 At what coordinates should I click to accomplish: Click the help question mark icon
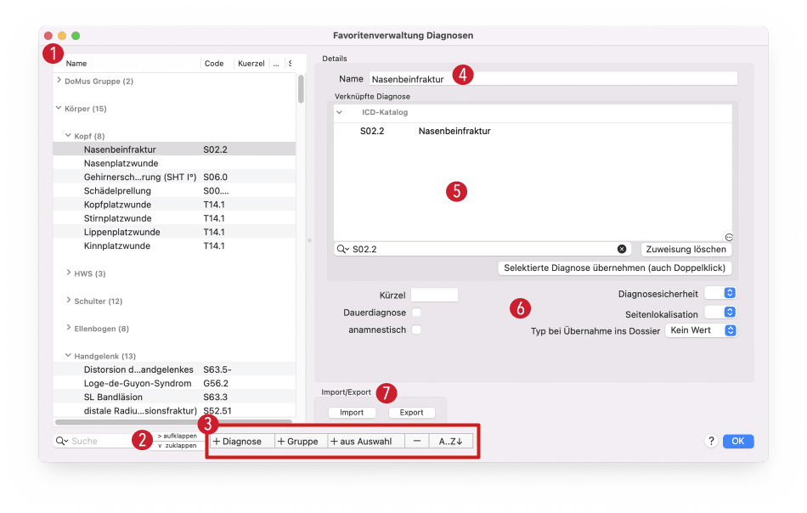point(710,442)
